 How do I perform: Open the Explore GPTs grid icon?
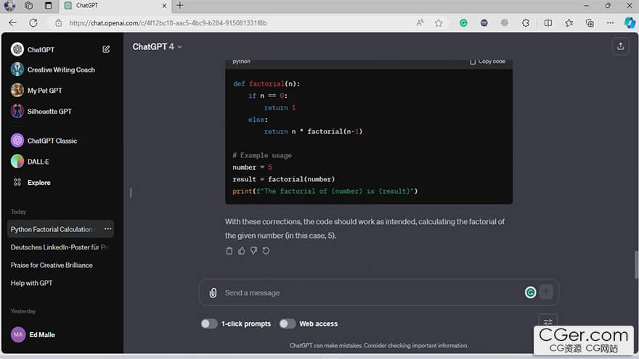point(17,182)
